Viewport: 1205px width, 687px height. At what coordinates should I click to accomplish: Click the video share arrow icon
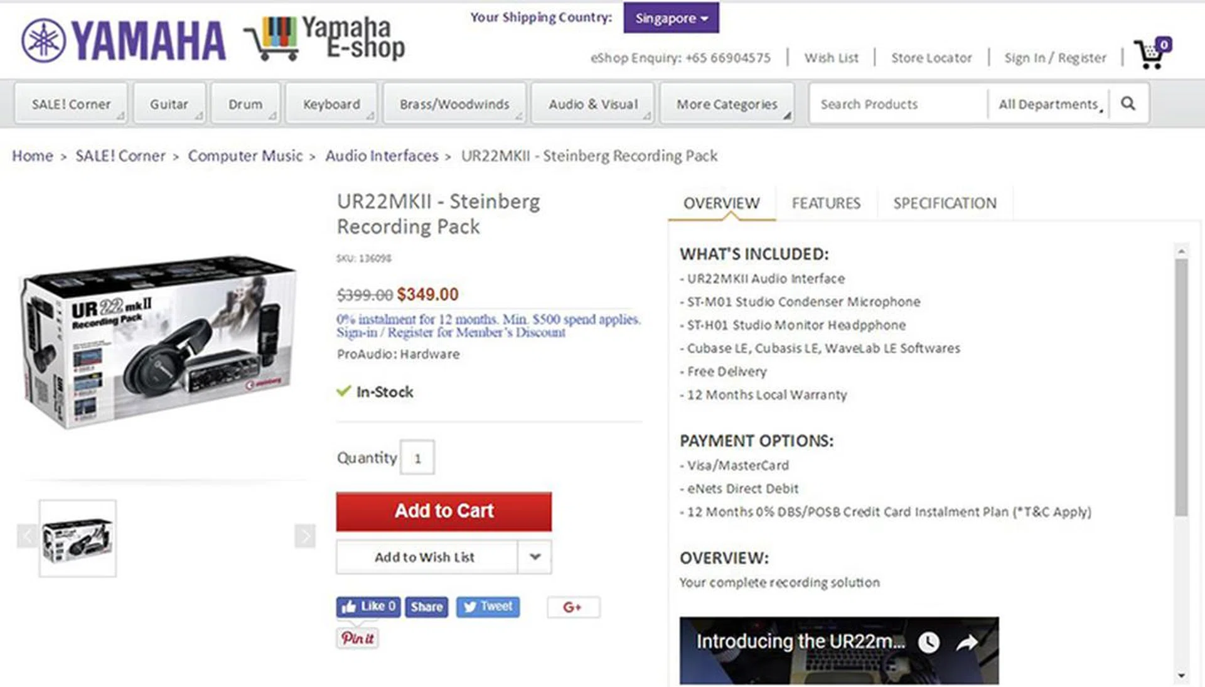click(x=967, y=642)
